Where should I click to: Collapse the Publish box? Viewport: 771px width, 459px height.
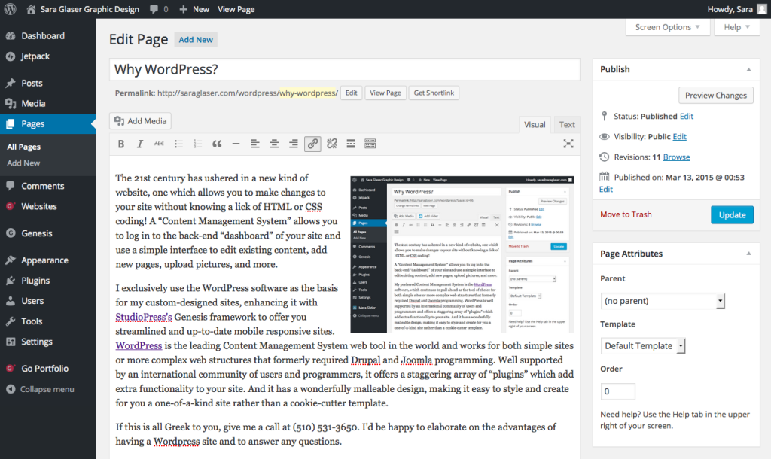point(748,69)
